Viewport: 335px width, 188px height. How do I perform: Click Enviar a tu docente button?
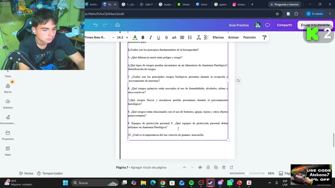[x=315, y=25]
